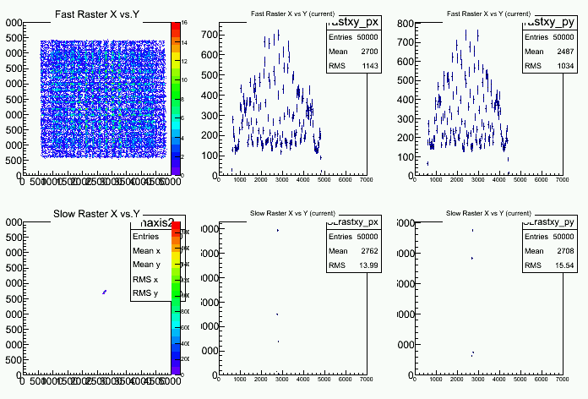Image resolution: width=588 pixels, height=399 pixels.
Task: Click the Fast Raster color palette bar
Action: pyautogui.click(x=176, y=99)
